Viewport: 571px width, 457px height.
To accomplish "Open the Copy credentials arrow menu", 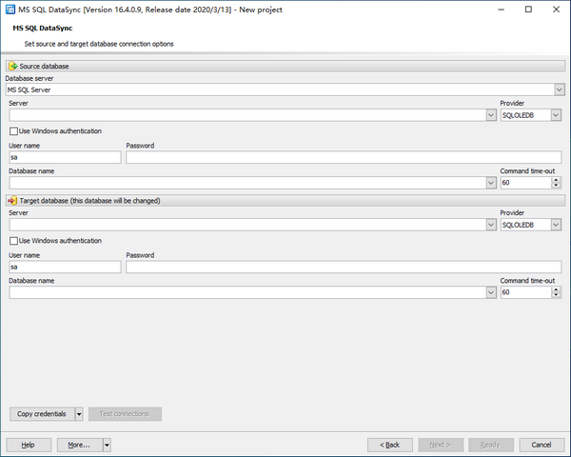I will pyautogui.click(x=78, y=414).
